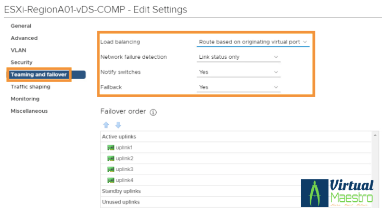Select the uplink2 network adapter icon
The image size is (382, 208).
(x=110, y=159)
